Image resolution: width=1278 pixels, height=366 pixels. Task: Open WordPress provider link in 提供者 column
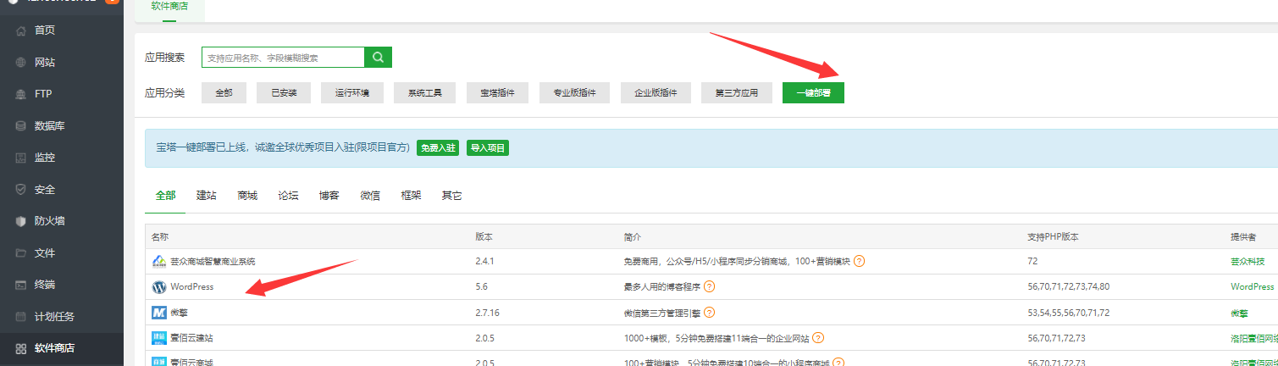1253,287
